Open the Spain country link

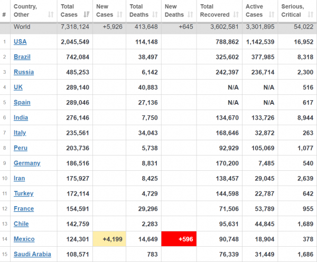(x=22, y=102)
